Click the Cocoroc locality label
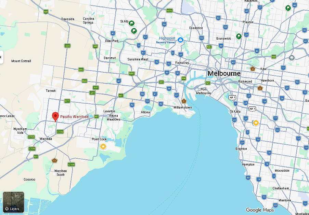Image resolution: width=309 pixels, height=215 pixels. (x=29, y=180)
